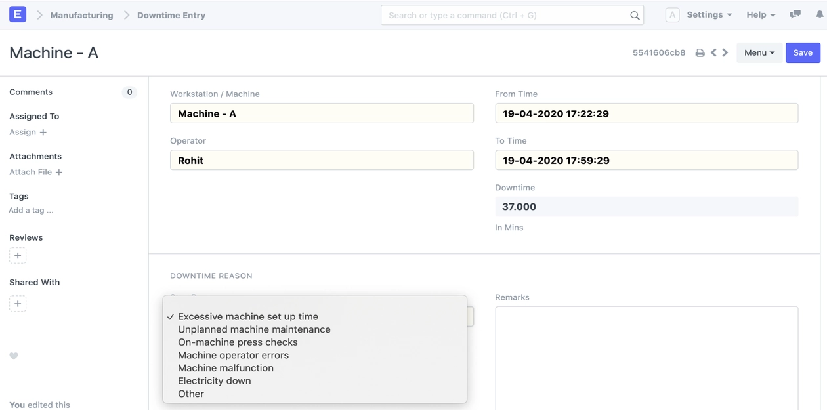This screenshot has height=410, width=827.
Task: Go to next record with right arrow
Action: pos(725,52)
